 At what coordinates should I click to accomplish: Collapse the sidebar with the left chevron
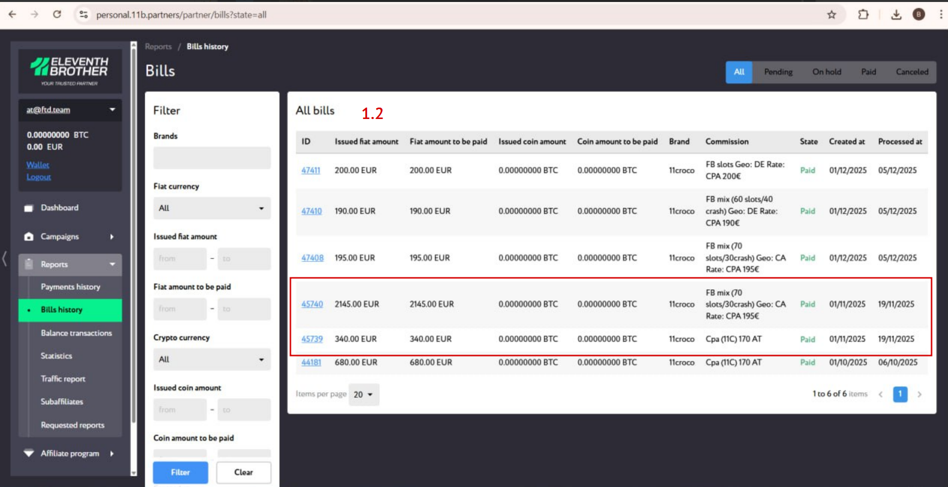click(4, 258)
